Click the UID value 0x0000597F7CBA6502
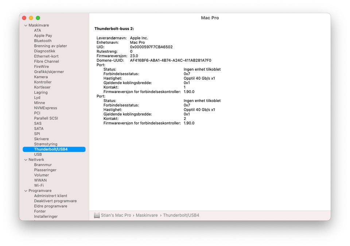This screenshot has height=246, width=350. 151,47
